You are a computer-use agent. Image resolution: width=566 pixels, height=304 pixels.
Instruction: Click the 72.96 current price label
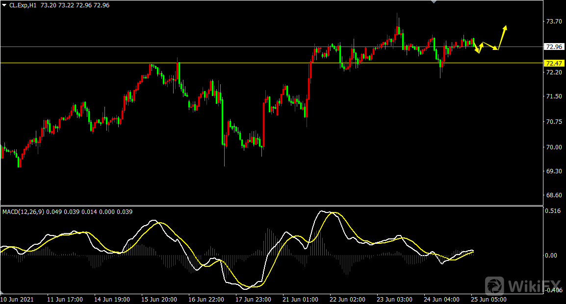point(554,47)
